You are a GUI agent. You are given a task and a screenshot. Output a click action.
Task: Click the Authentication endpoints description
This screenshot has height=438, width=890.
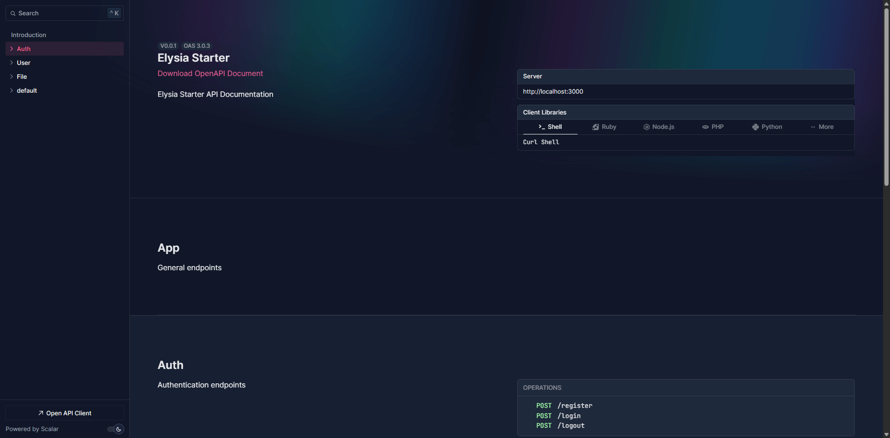202,385
